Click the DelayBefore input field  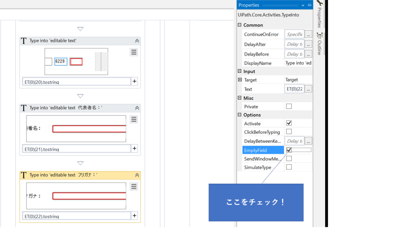coord(294,54)
